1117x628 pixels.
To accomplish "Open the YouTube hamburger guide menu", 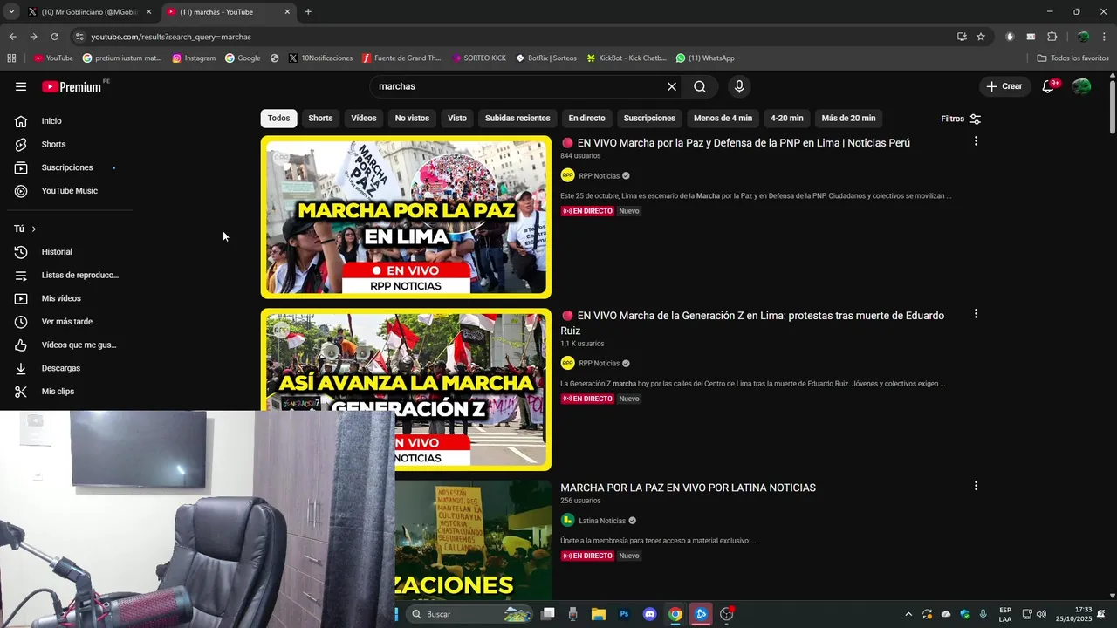I will tap(21, 86).
